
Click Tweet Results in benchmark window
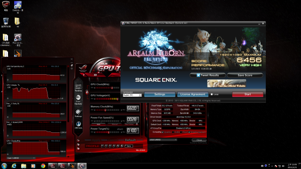pos(207,75)
